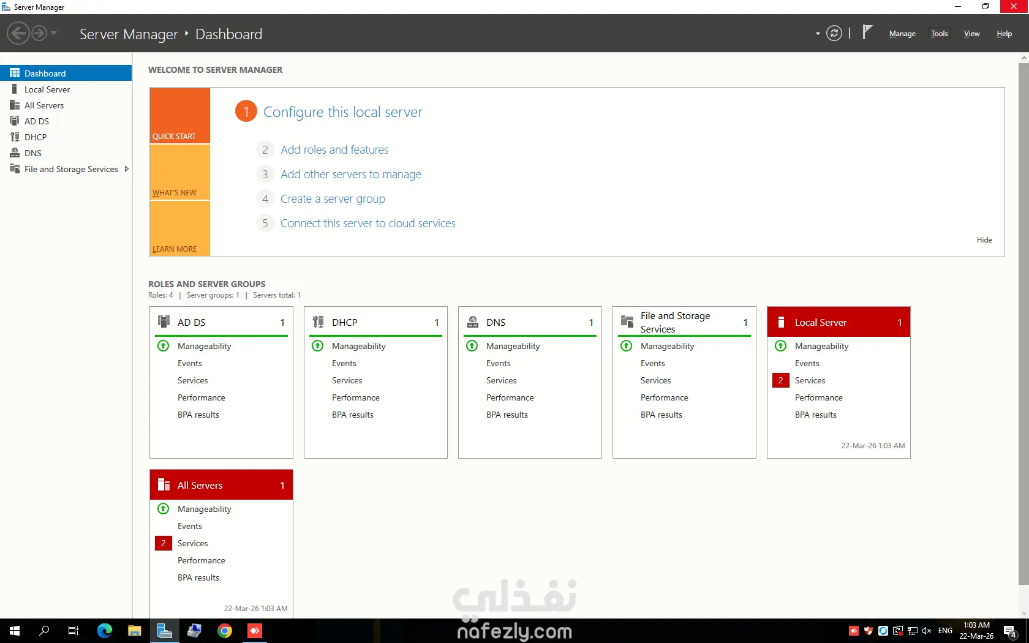Click green Manageability icon in Local Server tile

pyautogui.click(x=781, y=346)
